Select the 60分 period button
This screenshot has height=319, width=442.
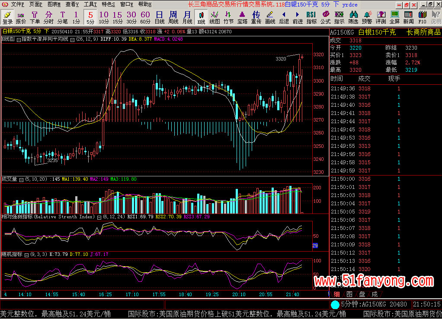[x=145, y=17]
